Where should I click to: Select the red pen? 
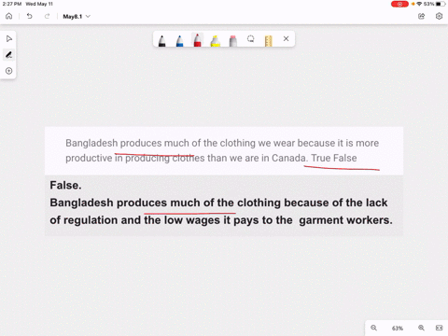[197, 40]
